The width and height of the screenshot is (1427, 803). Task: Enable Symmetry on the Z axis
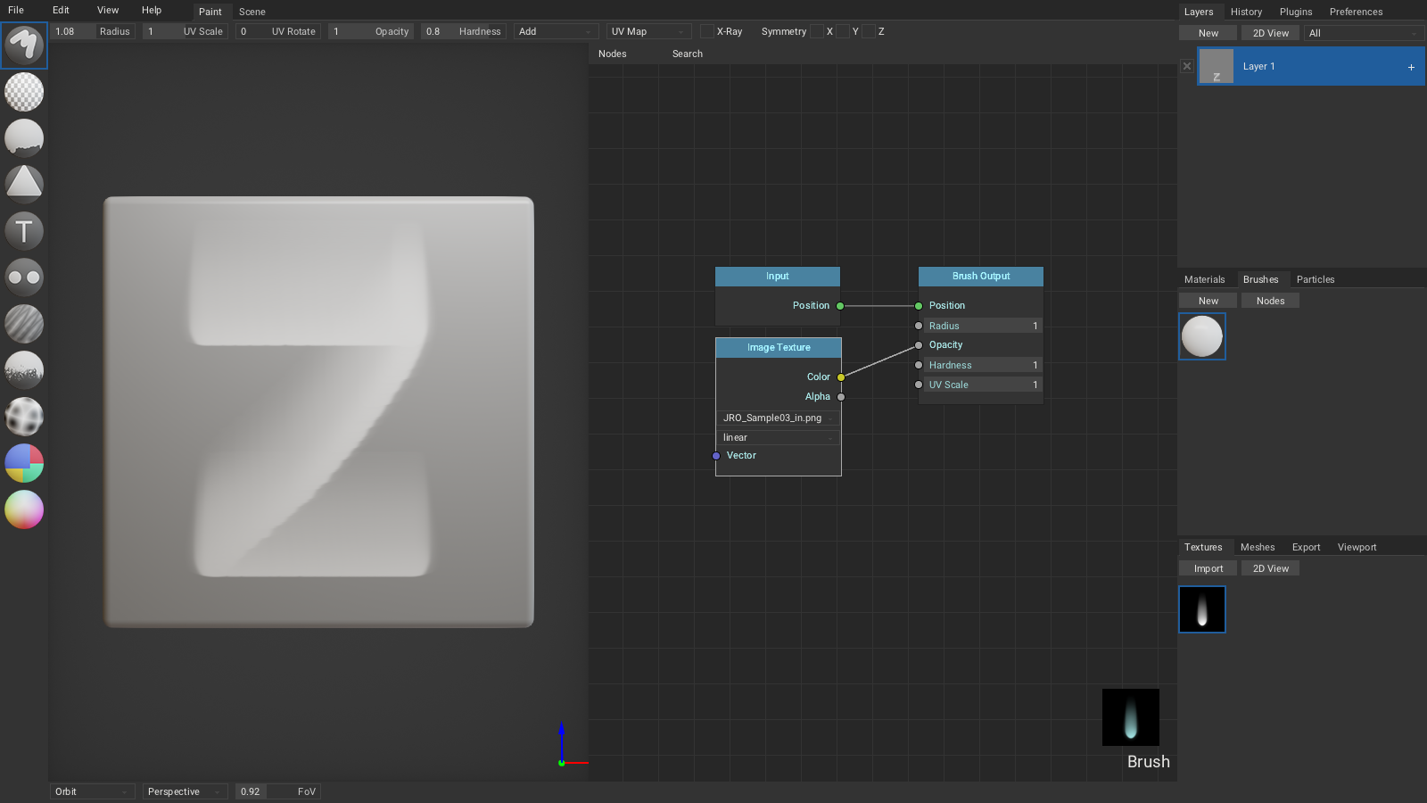point(869,31)
